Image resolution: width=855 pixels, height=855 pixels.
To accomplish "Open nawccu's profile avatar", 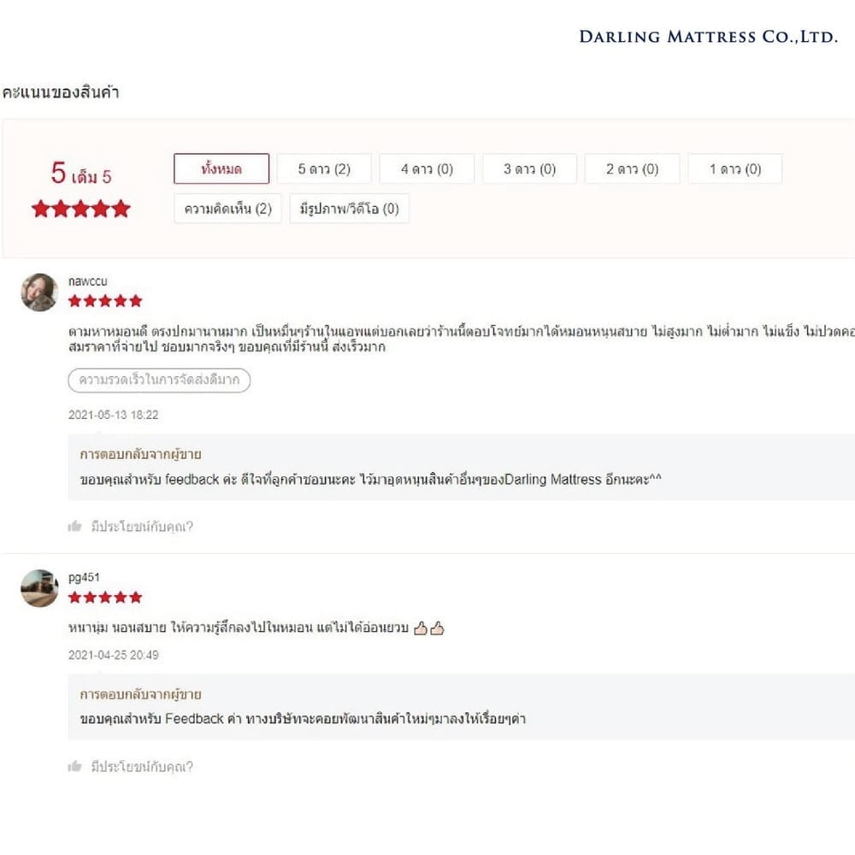I will click(x=39, y=292).
